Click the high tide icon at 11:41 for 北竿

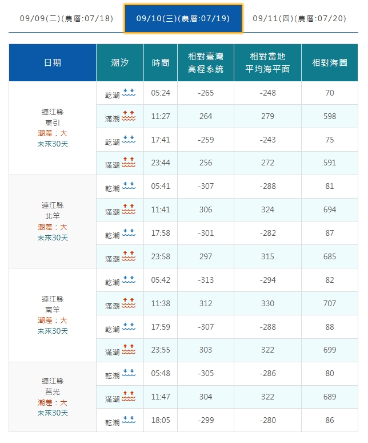[129, 210]
